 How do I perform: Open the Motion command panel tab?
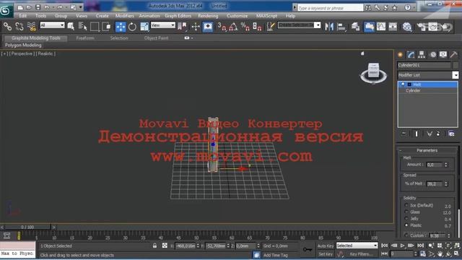pos(433,55)
